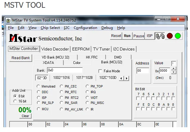The image size is (190, 132).
Task: Click the green status indicator circle
Action: [x=178, y=36]
